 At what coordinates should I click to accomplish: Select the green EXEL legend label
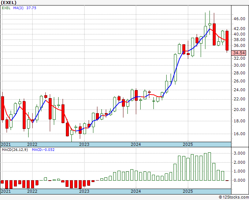[x=6, y=8]
